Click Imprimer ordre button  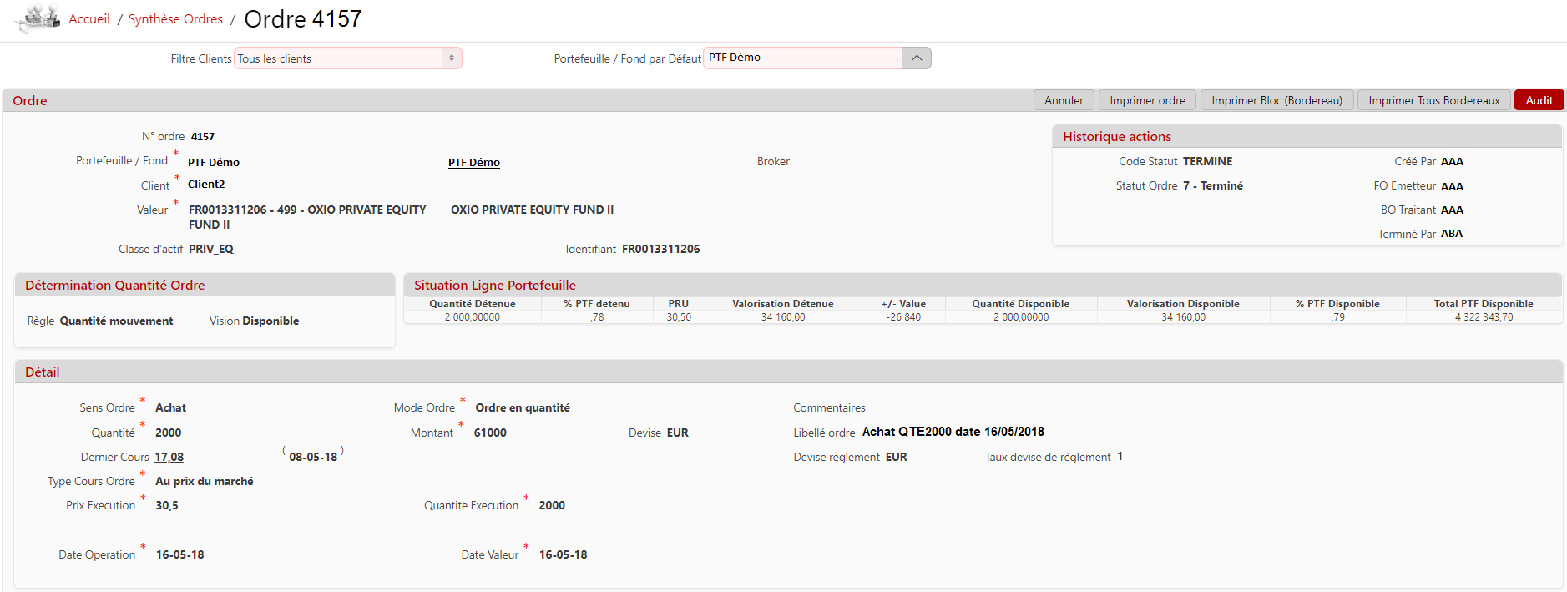tap(1147, 100)
